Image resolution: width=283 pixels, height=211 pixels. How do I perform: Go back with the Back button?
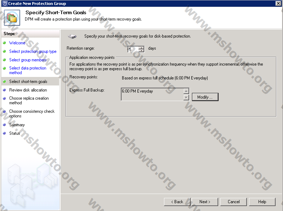pyautogui.click(x=177, y=202)
